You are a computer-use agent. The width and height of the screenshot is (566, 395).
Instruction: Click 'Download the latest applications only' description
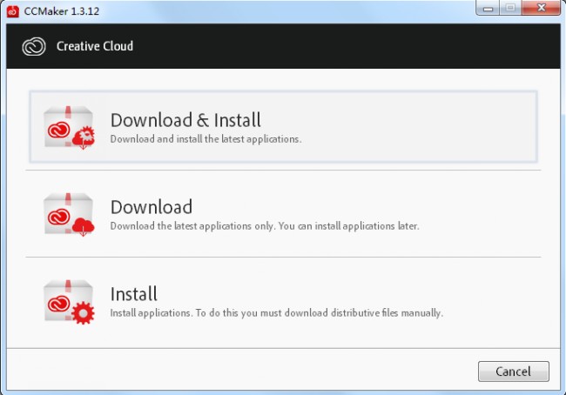265,226
